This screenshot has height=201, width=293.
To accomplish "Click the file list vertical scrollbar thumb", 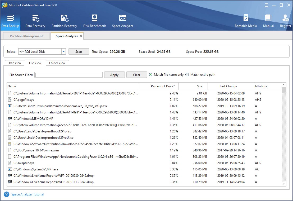I will 284,90.
